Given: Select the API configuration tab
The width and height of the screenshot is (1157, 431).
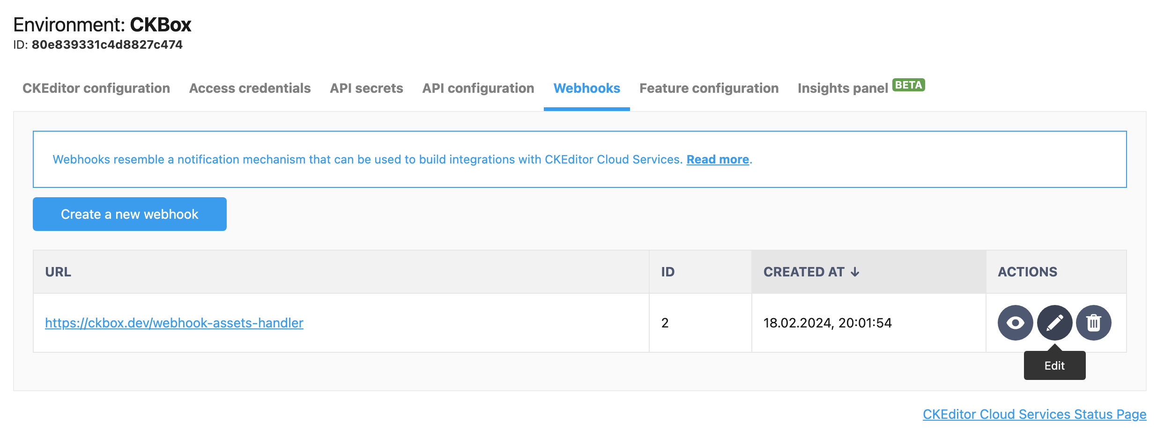Looking at the screenshot, I should [478, 89].
